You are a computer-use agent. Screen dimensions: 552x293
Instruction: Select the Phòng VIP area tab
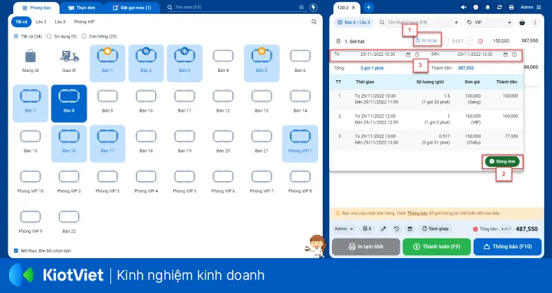[85, 22]
